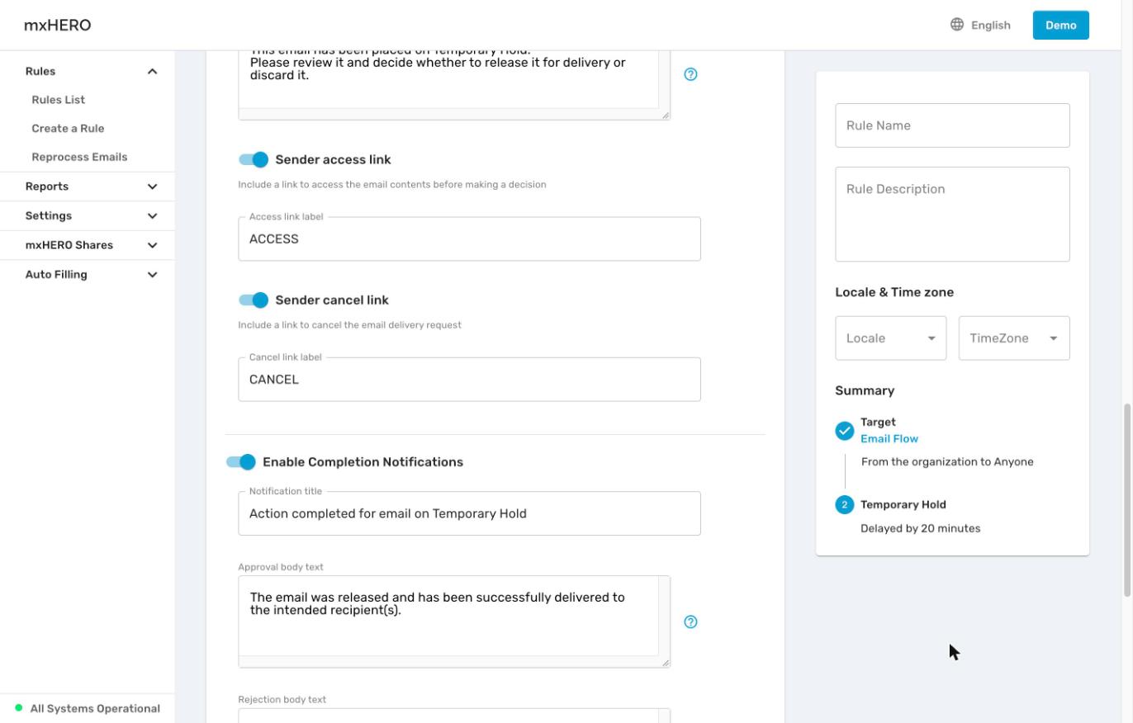Click the Notification title field

pyautogui.click(x=470, y=513)
